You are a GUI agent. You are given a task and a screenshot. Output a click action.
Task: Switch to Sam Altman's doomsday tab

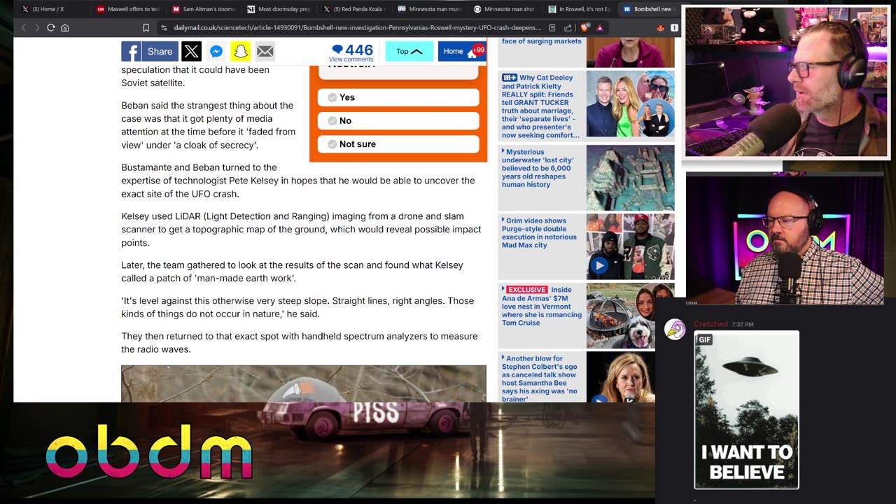click(204, 9)
